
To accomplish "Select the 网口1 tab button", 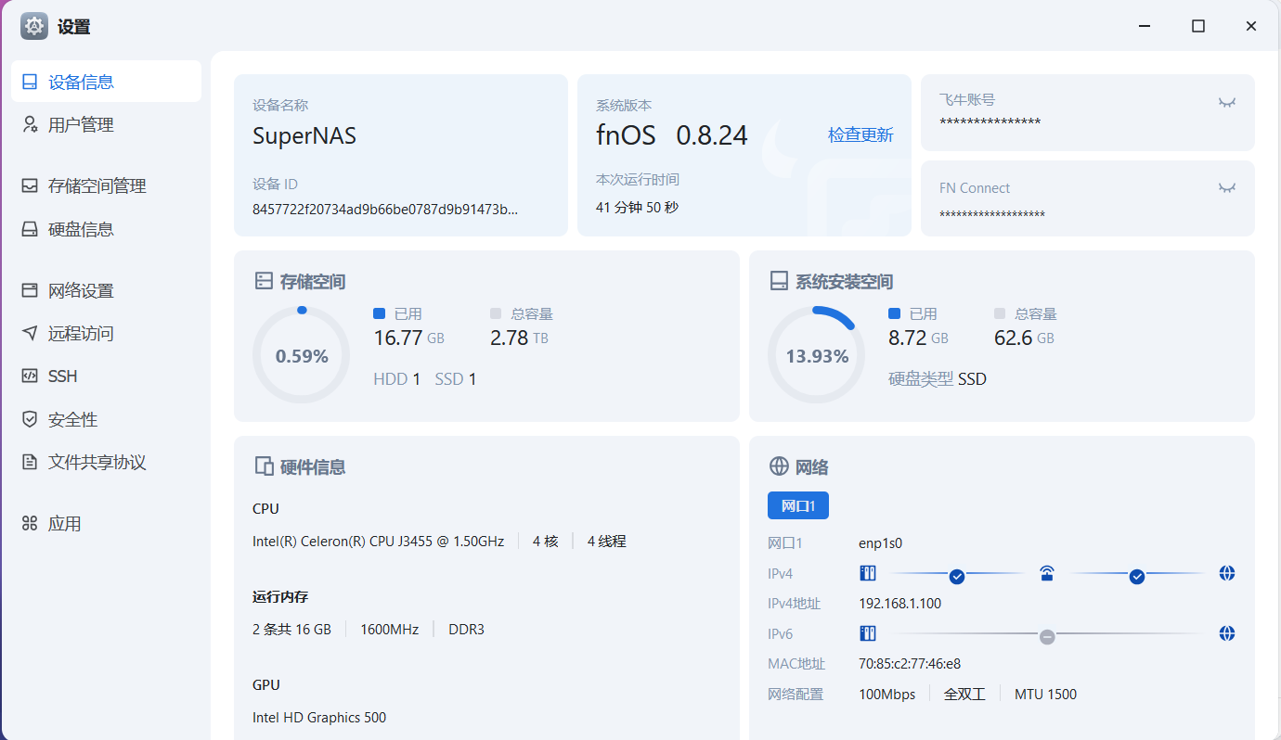I will [798, 505].
